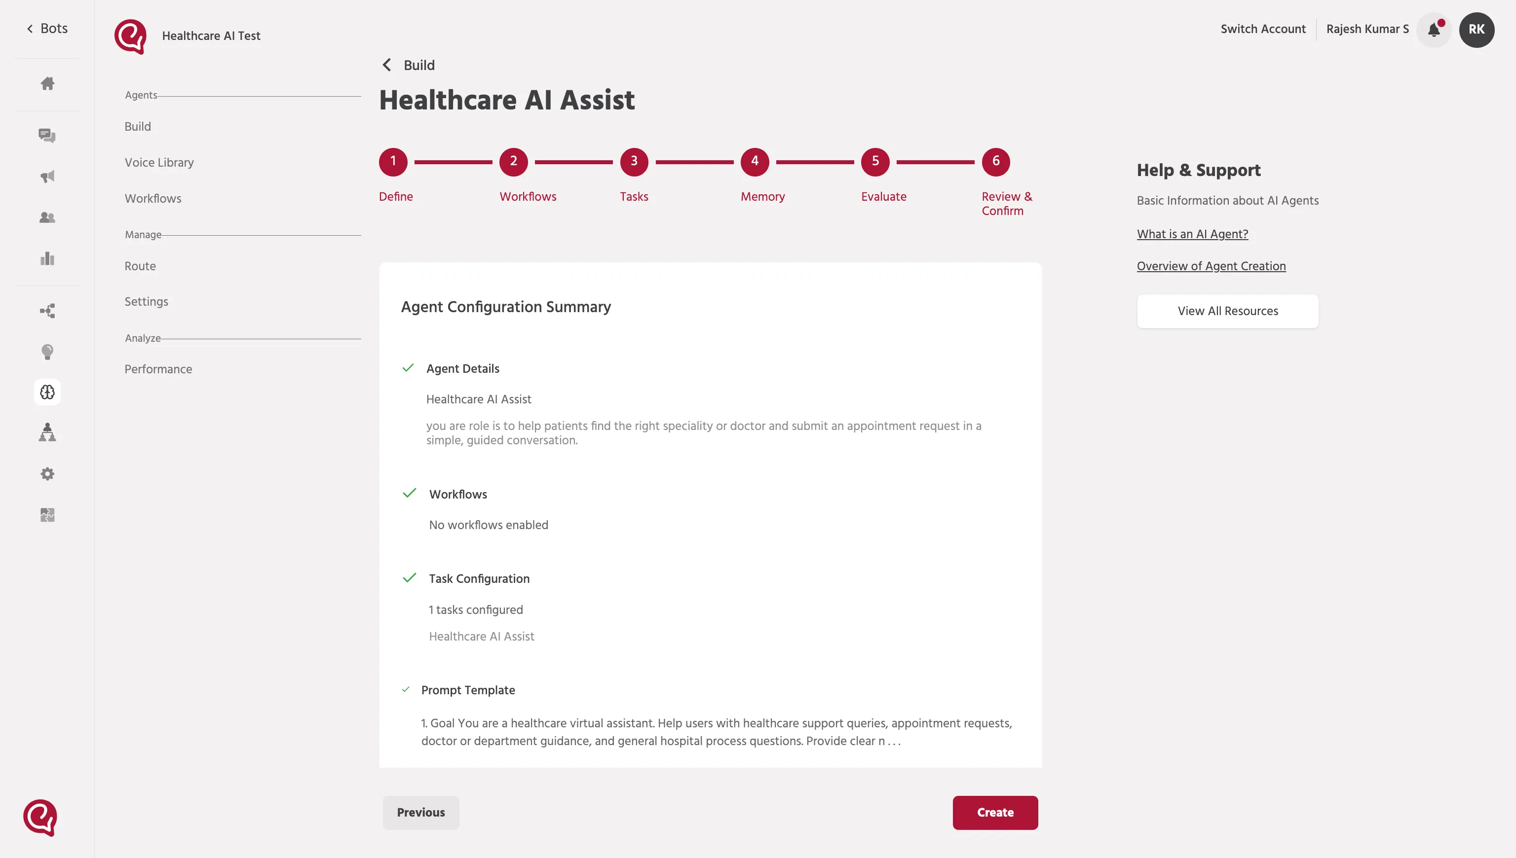Open the megaphone campaigns sidebar icon
Screen dimensions: 1516x858
click(x=47, y=177)
